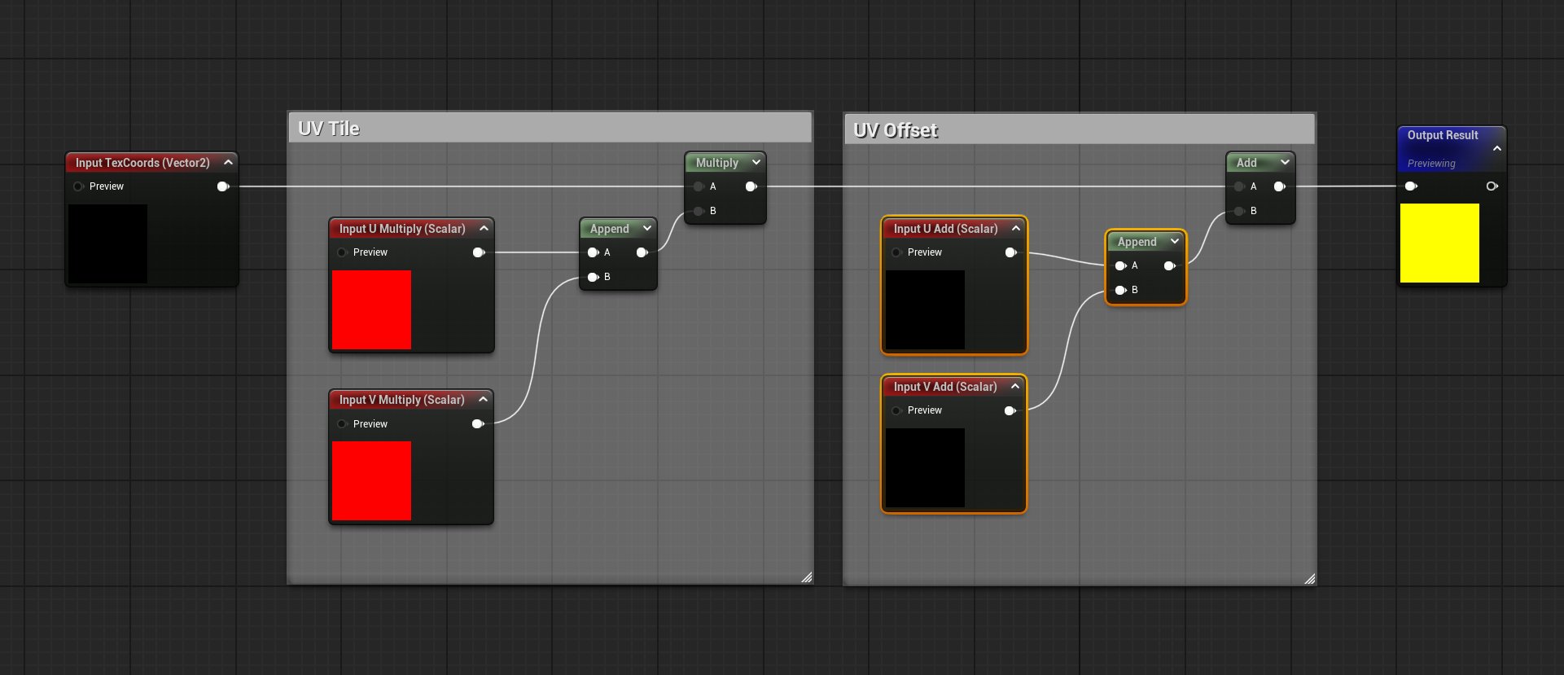
Task: Click input pin A of UV Tile Append node
Action: click(594, 252)
